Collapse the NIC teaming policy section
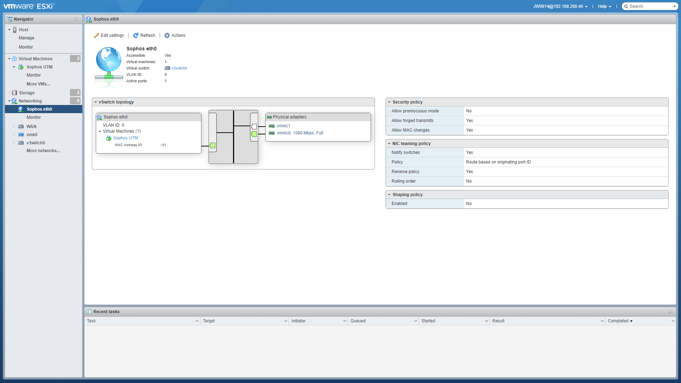681x383 pixels. [x=389, y=144]
